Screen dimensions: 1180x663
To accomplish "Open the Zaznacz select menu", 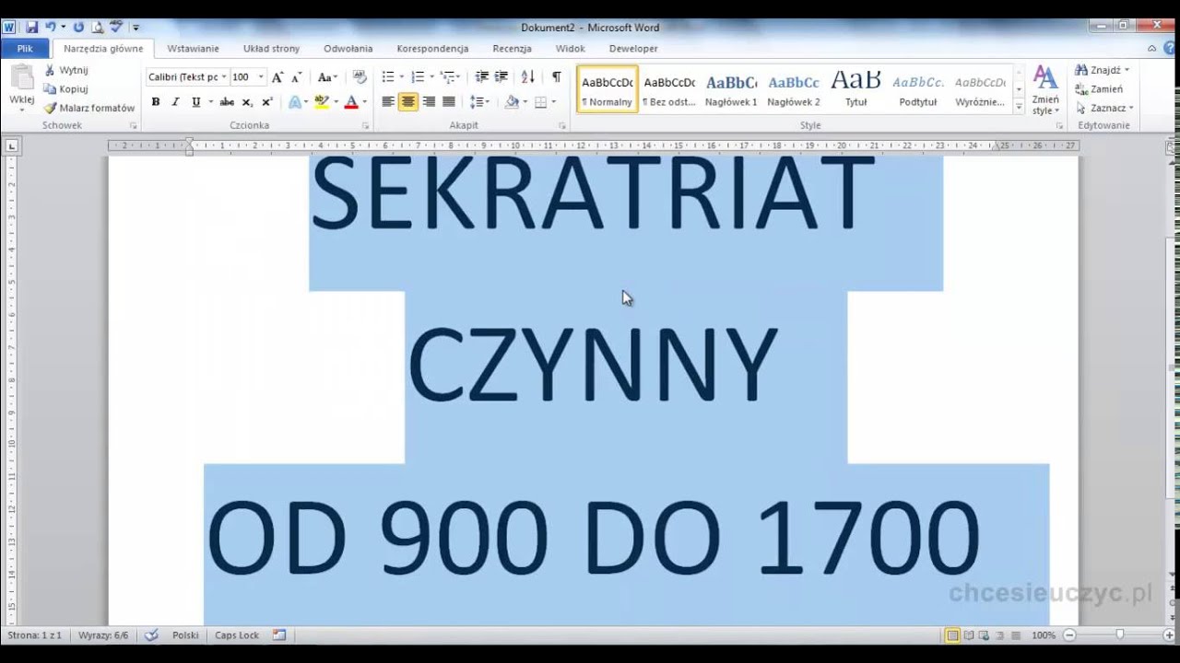I will pos(1104,108).
